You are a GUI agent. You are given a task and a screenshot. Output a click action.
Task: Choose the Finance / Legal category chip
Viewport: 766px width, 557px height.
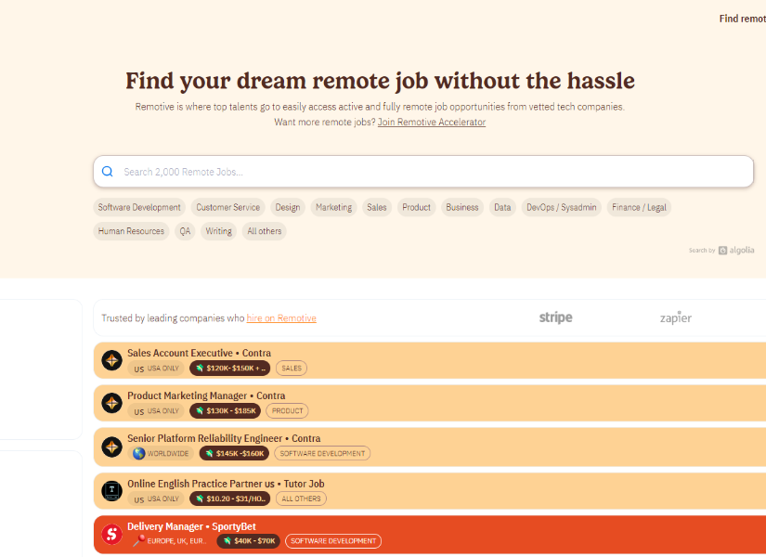pos(639,207)
